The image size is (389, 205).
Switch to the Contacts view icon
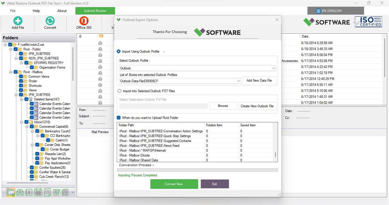(x=29, y=192)
